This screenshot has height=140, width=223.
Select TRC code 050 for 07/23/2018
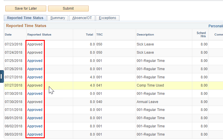(x=99, y=44)
